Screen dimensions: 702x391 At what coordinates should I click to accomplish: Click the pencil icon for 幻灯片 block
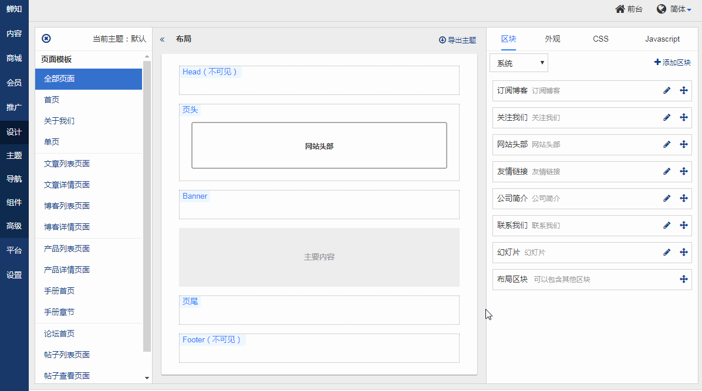[x=667, y=252]
